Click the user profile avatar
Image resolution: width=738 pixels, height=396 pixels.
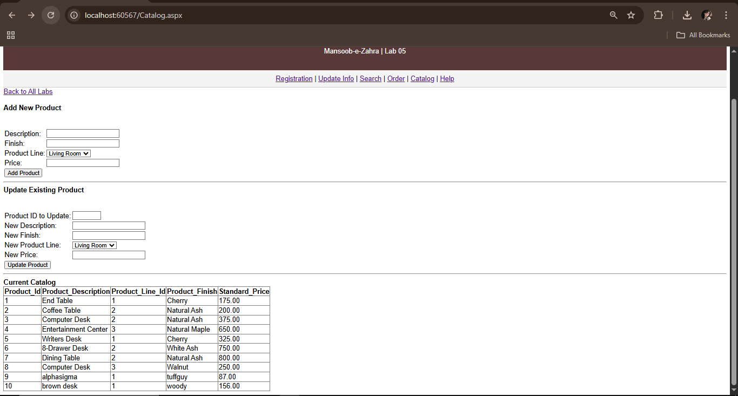click(707, 15)
